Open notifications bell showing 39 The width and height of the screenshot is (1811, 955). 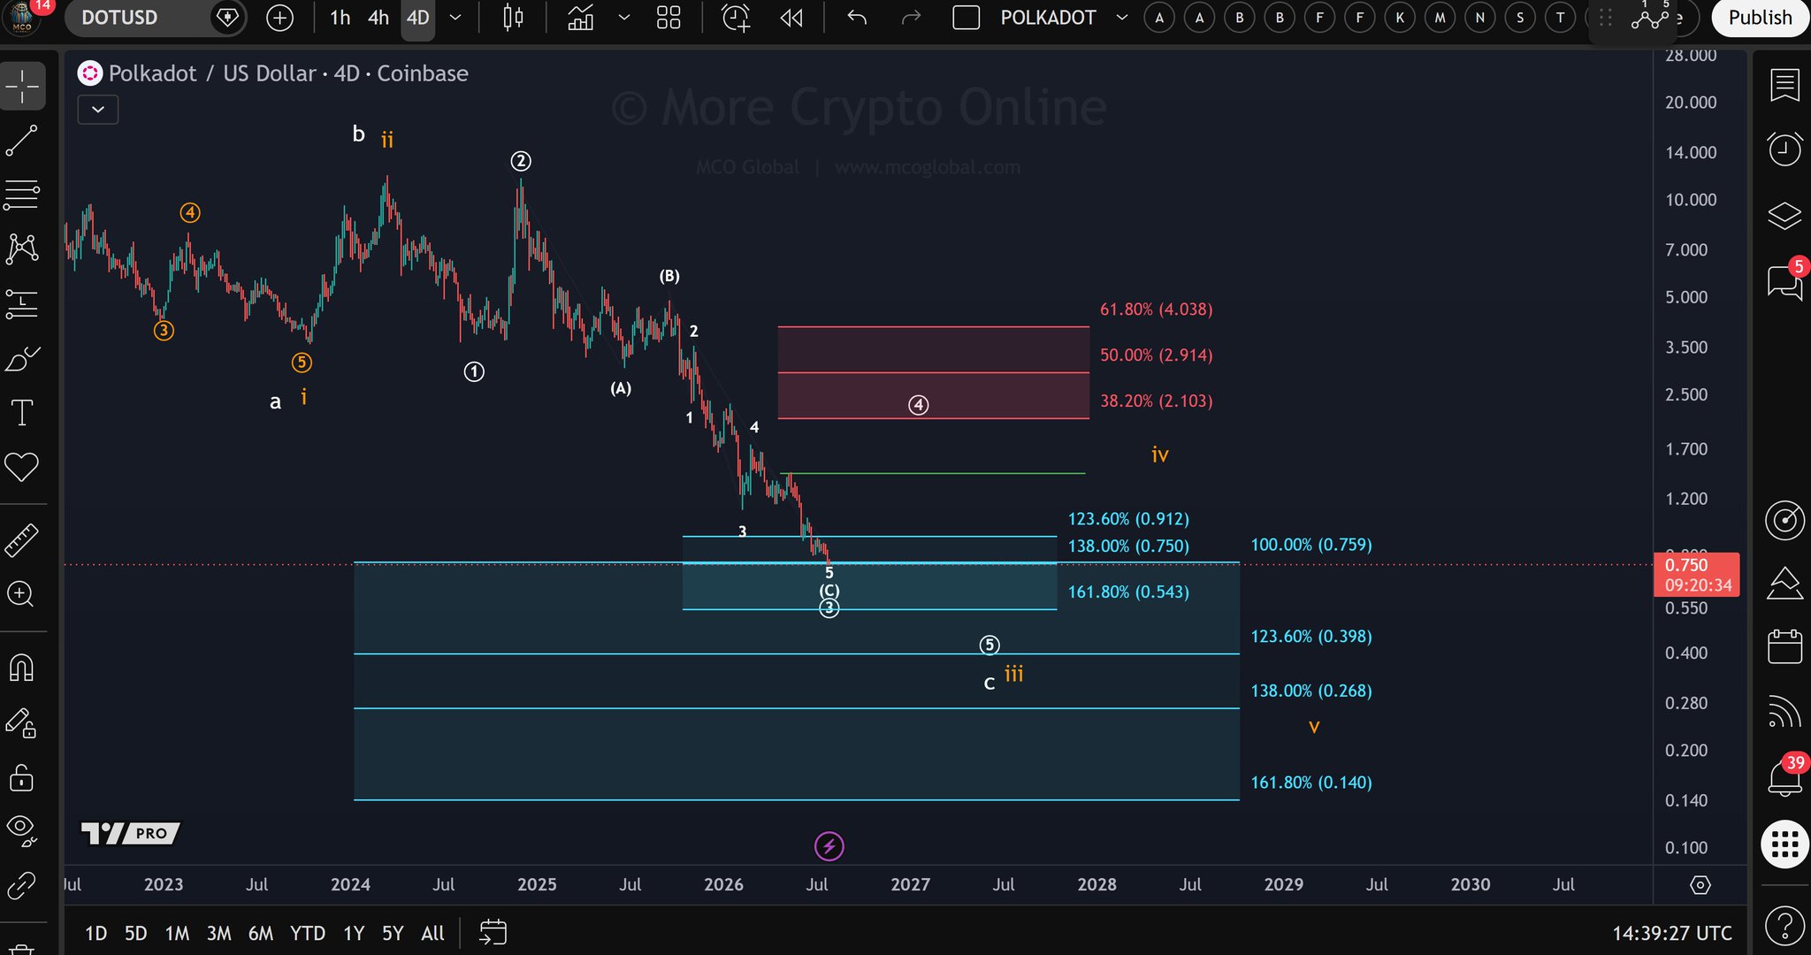click(x=1784, y=777)
